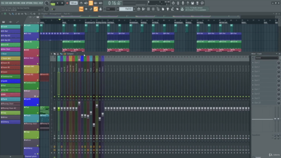This screenshot has width=281, height=158.
Task: Arm recording with the red record button
Action: (67, 3)
